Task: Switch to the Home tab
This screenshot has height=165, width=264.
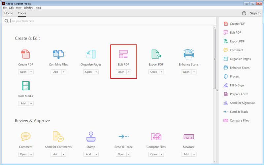Action: [9, 14]
